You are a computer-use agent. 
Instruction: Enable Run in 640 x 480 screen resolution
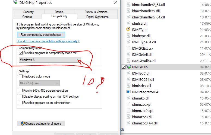[21, 90]
